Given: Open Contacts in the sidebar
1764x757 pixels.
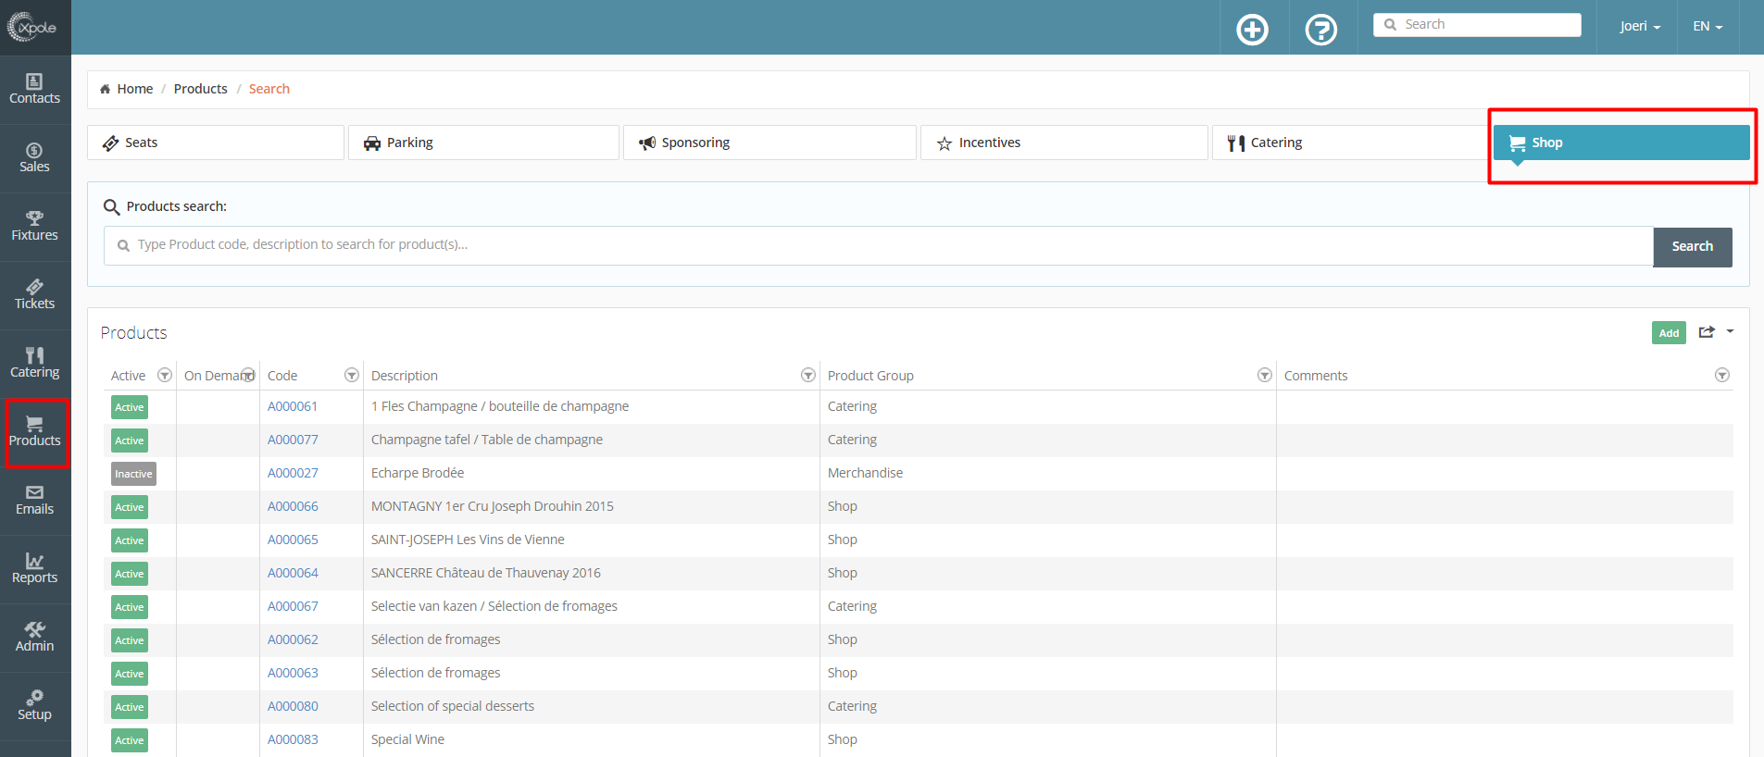Looking at the screenshot, I should click(x=35, y=90).
